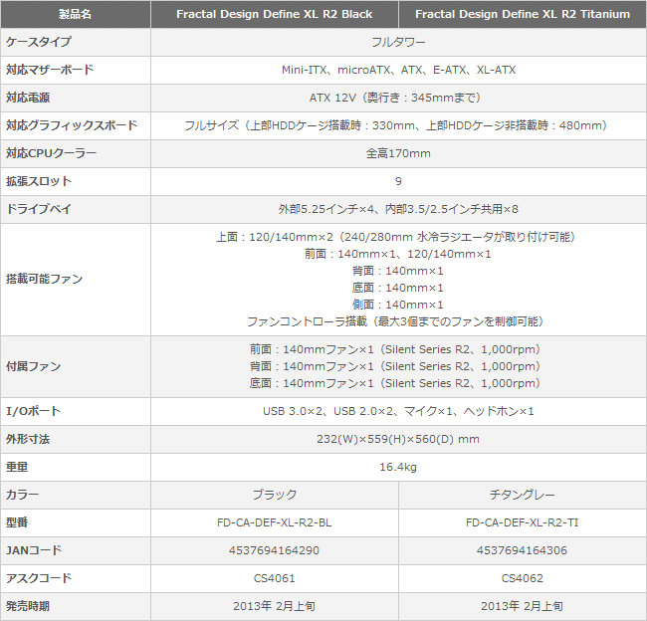Select the 製品名 header cell
This screenshot has height=621, width=647.
pyautogui.click(x=75, y=14)
